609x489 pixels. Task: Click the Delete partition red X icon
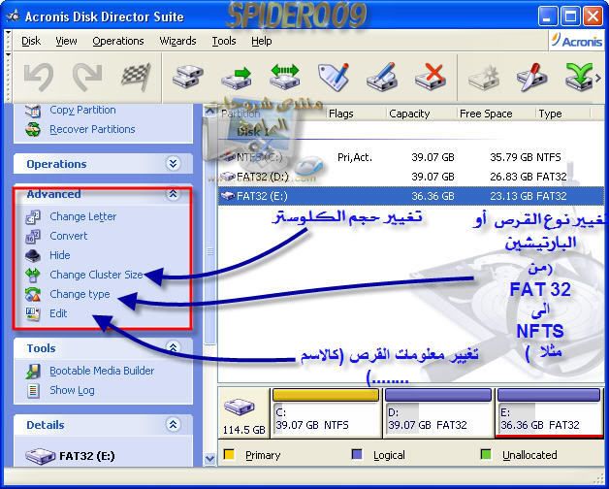click(431, 77)
